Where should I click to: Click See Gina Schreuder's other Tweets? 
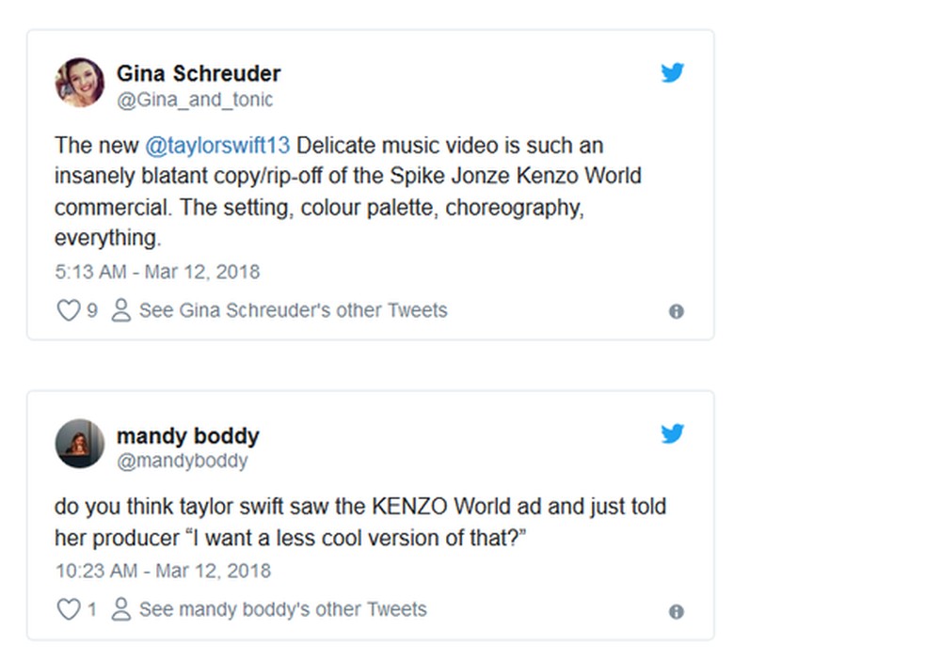(292, 310)
